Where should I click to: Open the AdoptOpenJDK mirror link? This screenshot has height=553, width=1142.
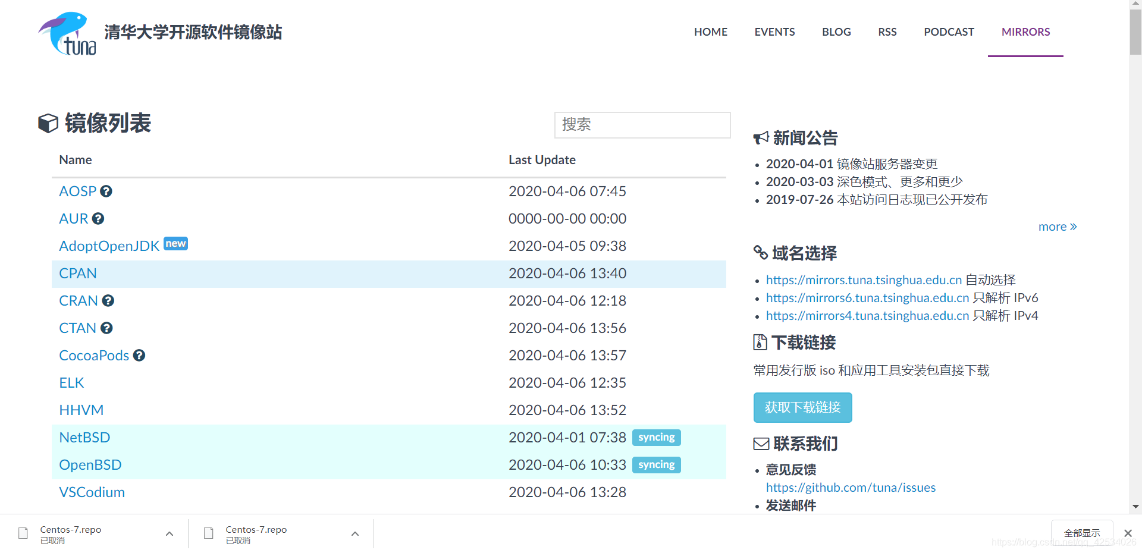(109, 246)
